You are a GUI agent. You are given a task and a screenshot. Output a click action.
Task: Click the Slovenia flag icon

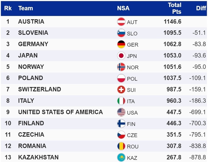coord(121,33)
